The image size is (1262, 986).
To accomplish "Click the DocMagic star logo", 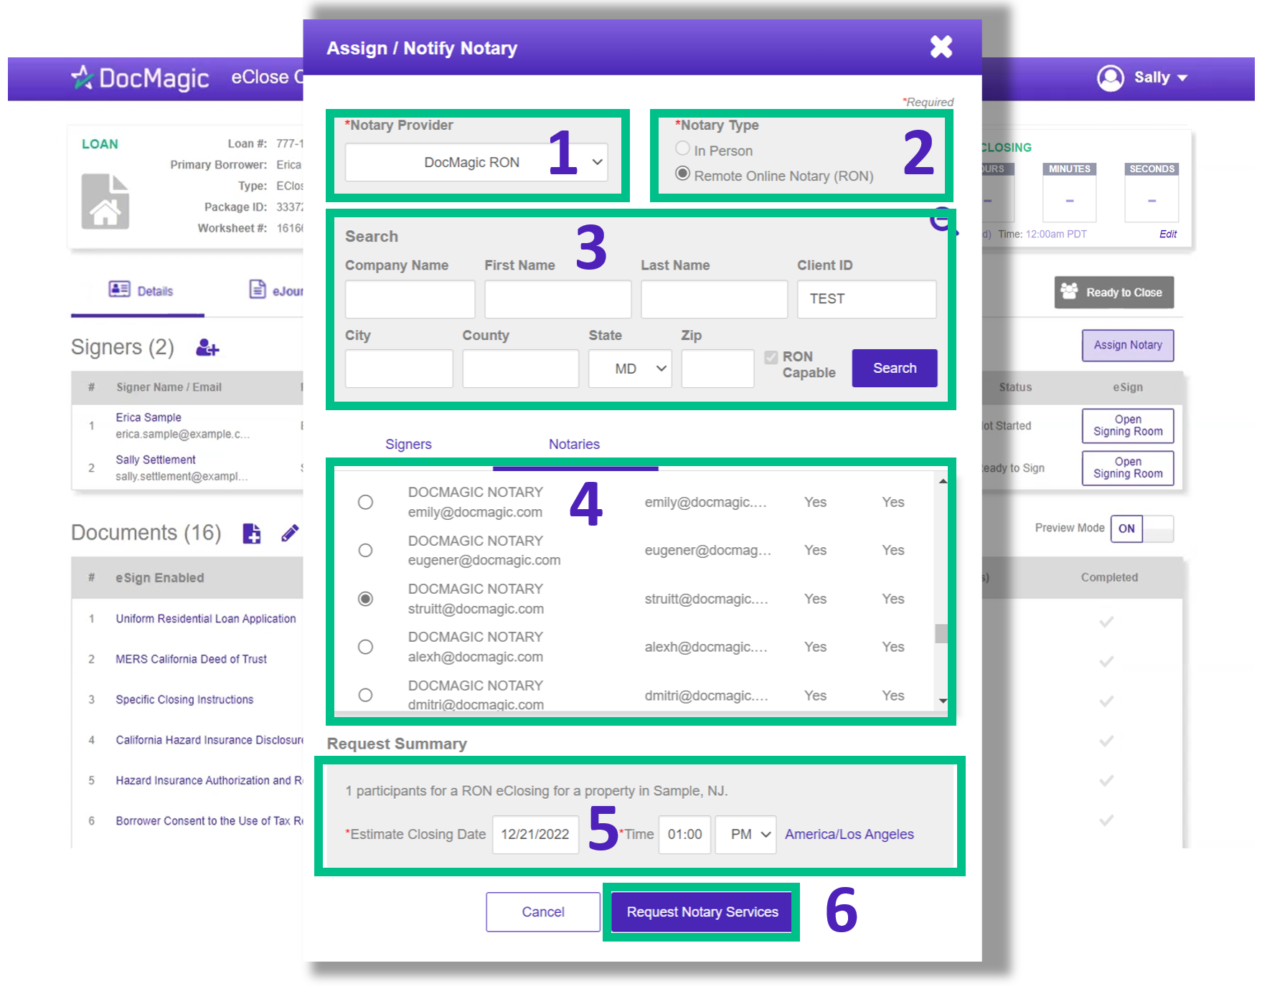I will pyautogui.click(x=83, y=77).
